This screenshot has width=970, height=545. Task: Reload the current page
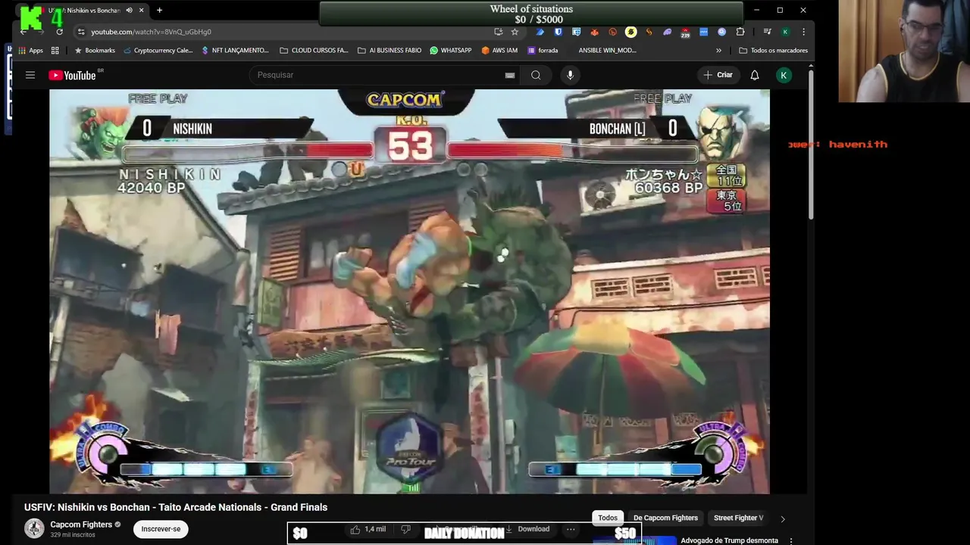click(59, 32)
